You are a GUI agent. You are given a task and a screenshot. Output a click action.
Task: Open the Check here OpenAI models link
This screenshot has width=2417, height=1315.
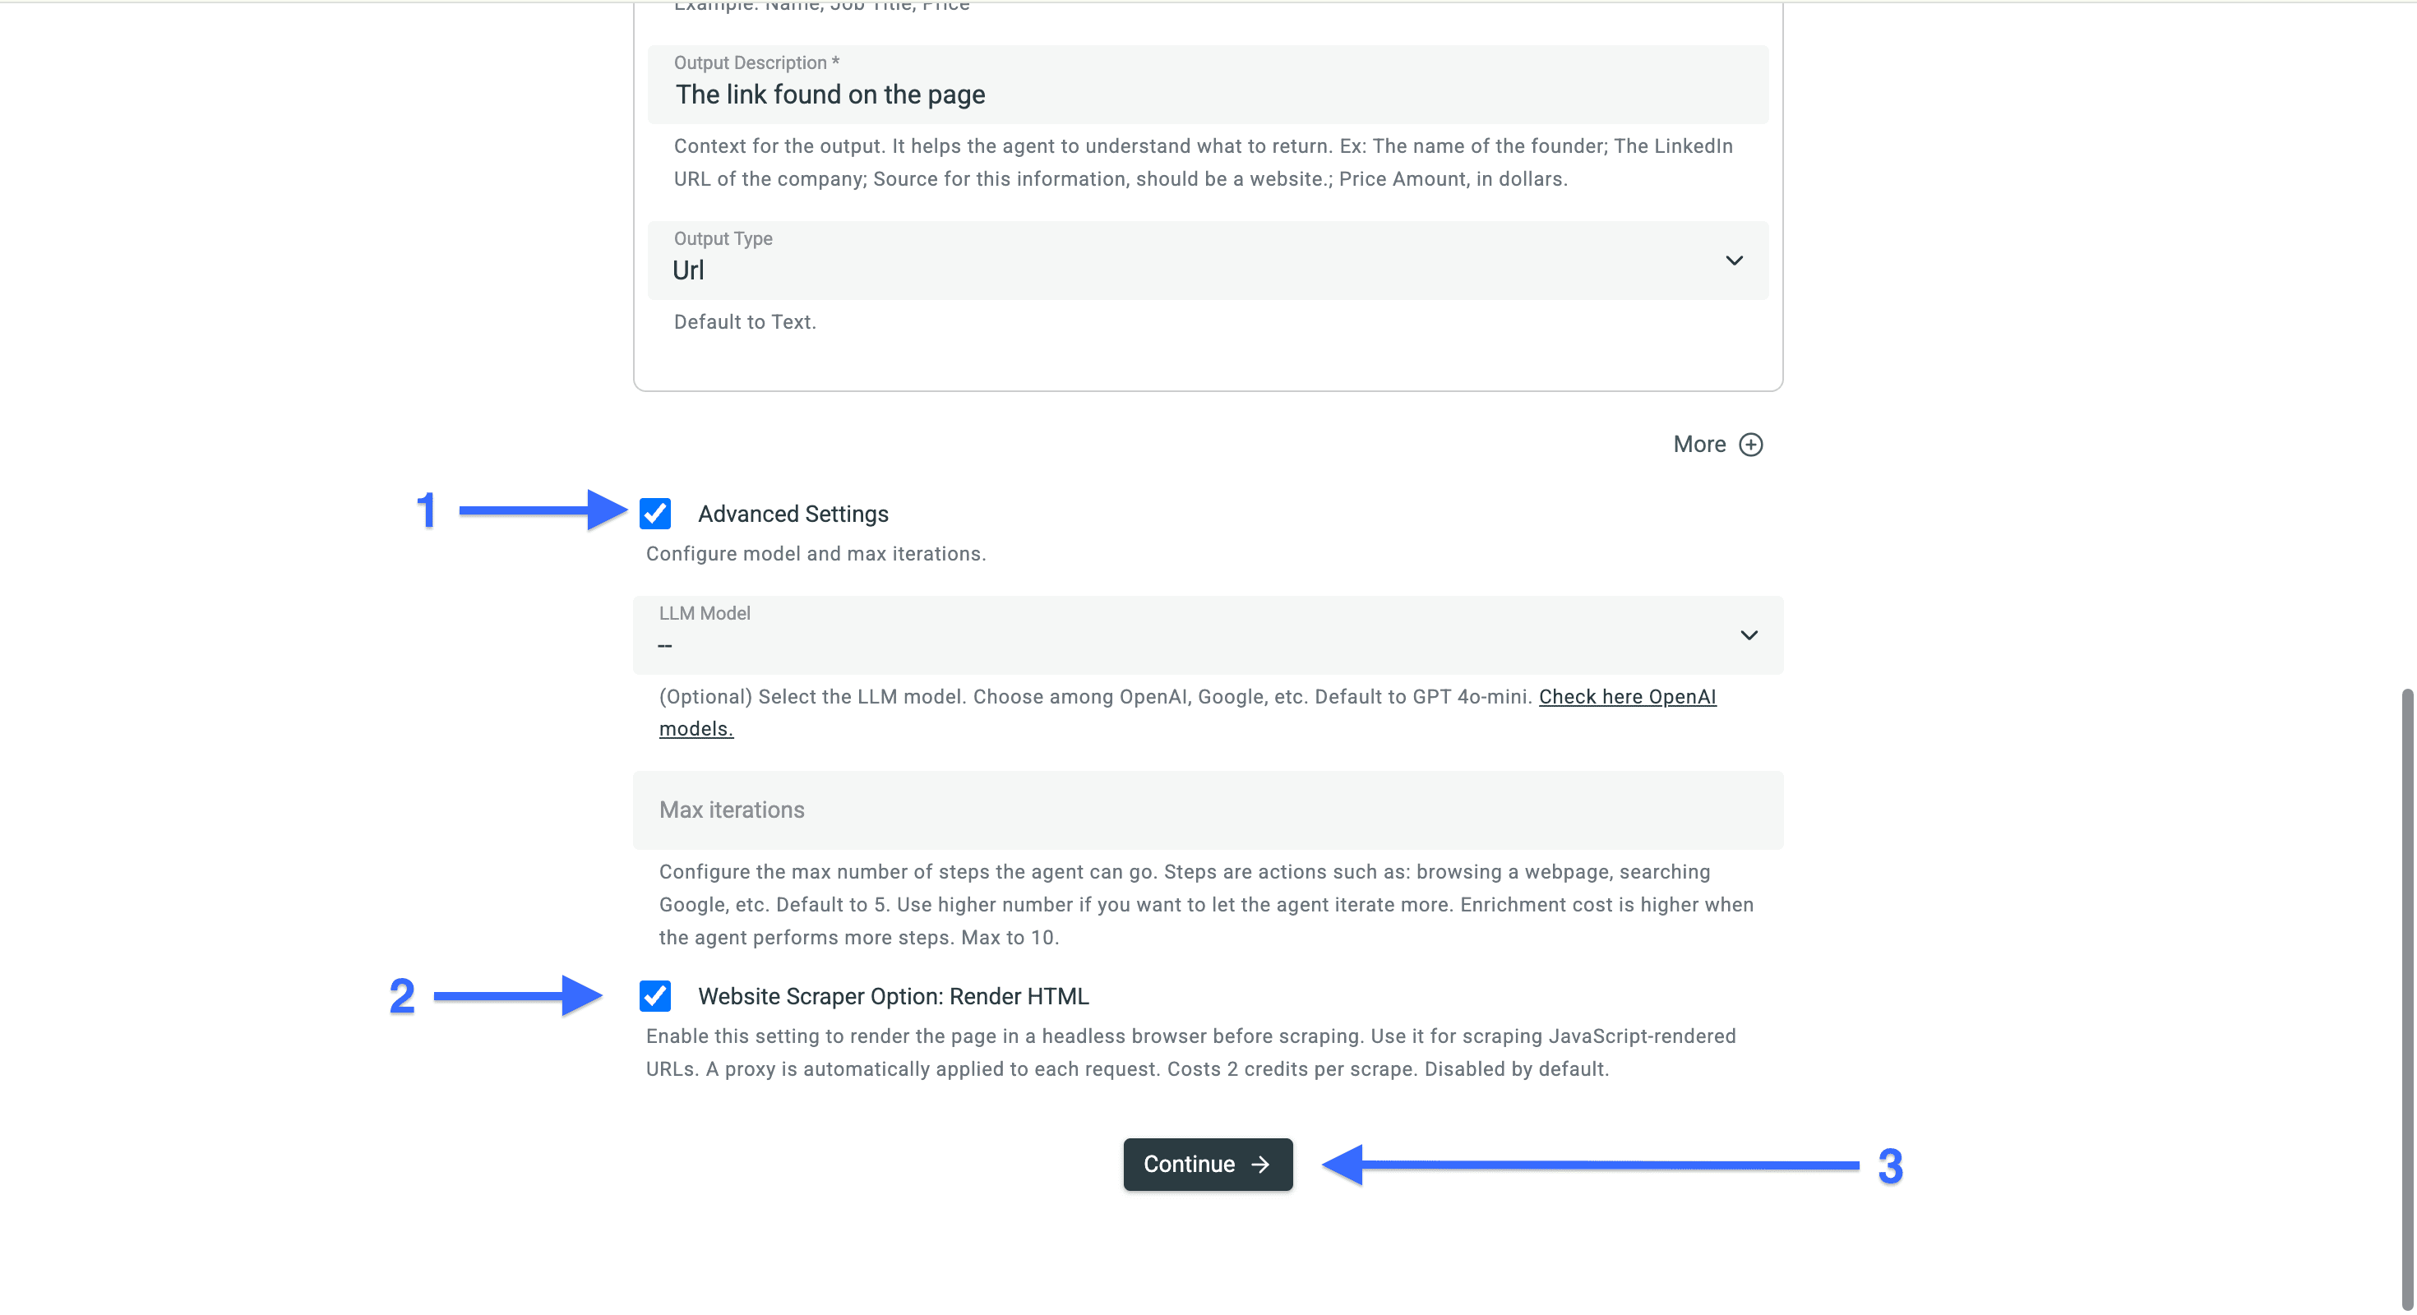[x=1626, y=696]
